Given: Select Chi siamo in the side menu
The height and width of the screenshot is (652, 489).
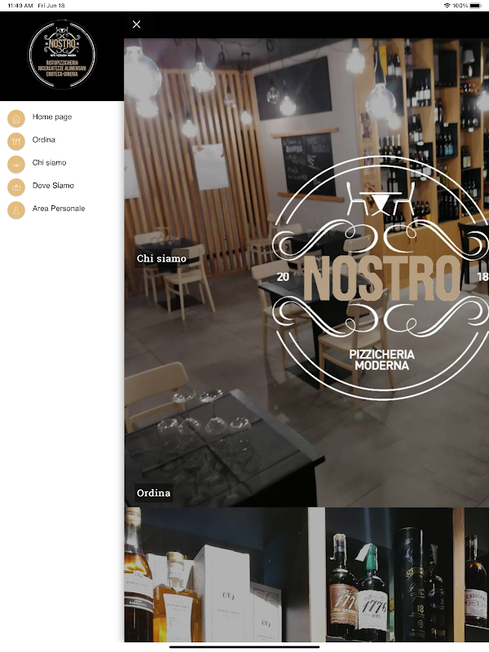Looking at the screenshot, I should click(49, 162).
